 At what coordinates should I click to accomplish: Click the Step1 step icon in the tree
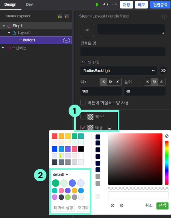tap(9, 26)
